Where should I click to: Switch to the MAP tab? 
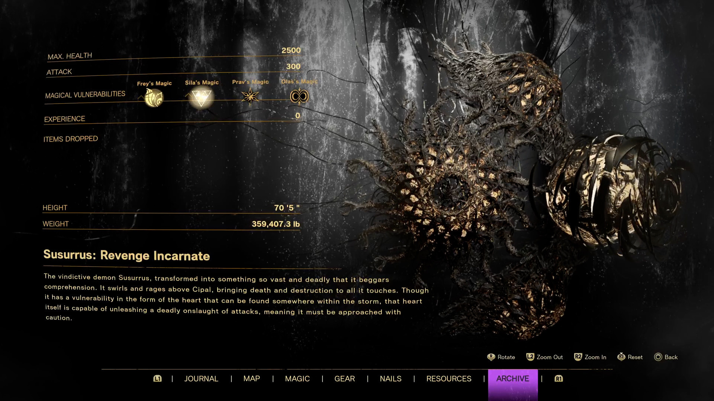click(252, 379)
